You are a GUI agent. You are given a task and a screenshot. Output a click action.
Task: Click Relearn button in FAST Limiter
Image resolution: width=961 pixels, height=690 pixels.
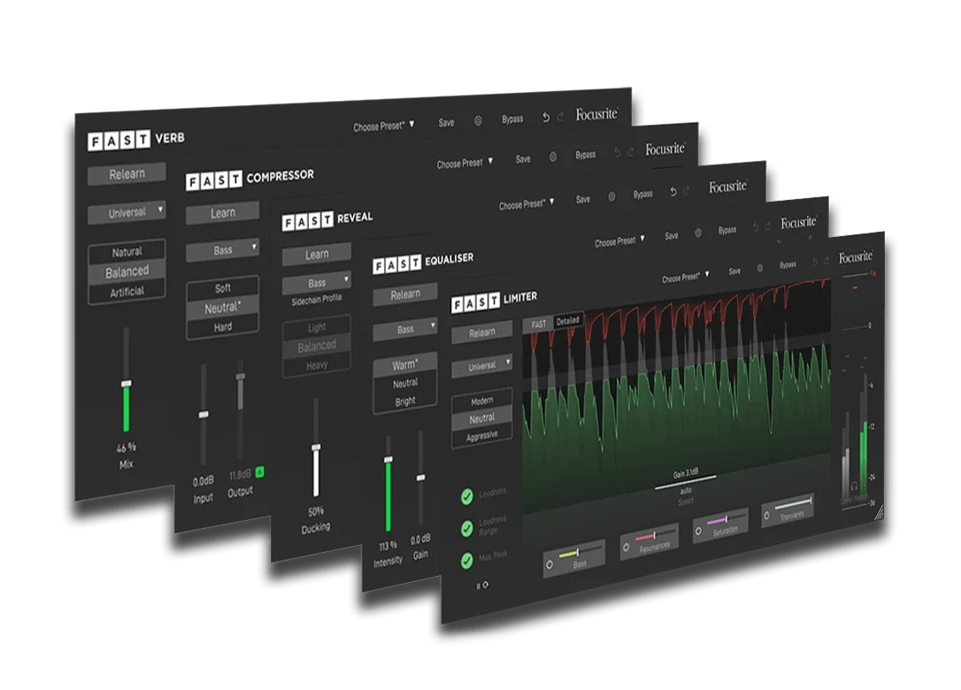(481, 333)
